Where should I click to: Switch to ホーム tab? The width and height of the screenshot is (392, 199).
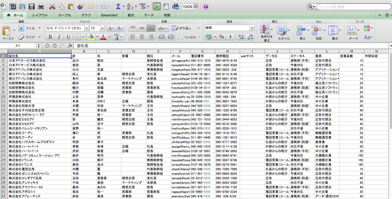[15, 15]
